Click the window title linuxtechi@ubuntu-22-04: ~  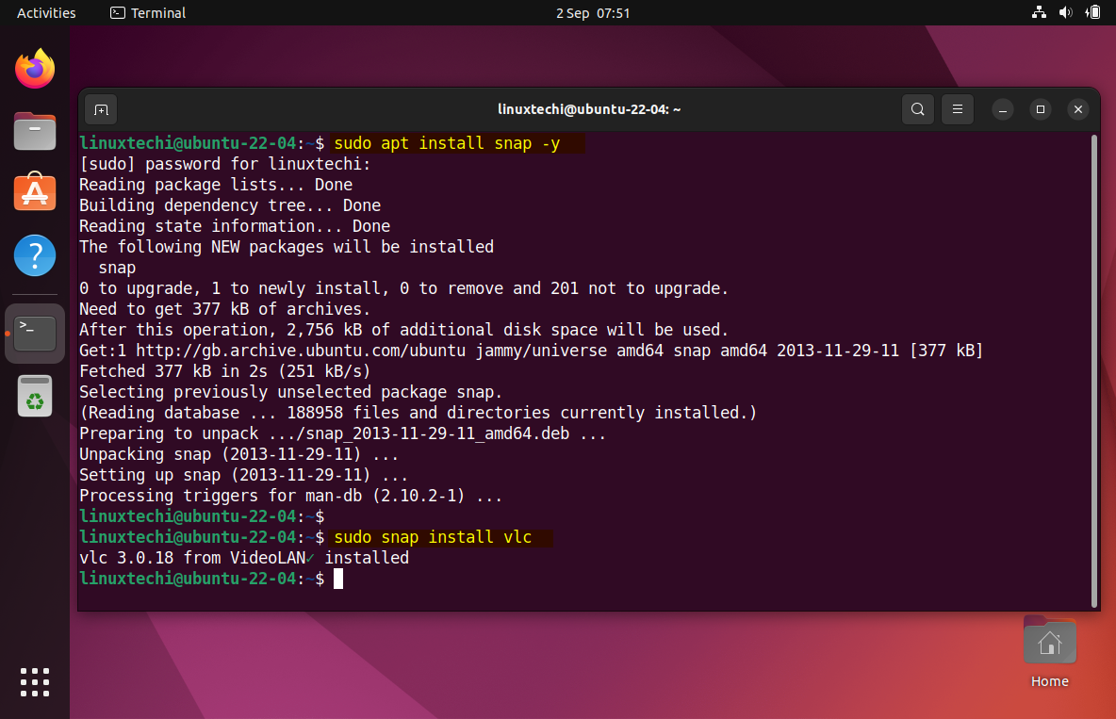pyautogui.click(x=589, y=109)
